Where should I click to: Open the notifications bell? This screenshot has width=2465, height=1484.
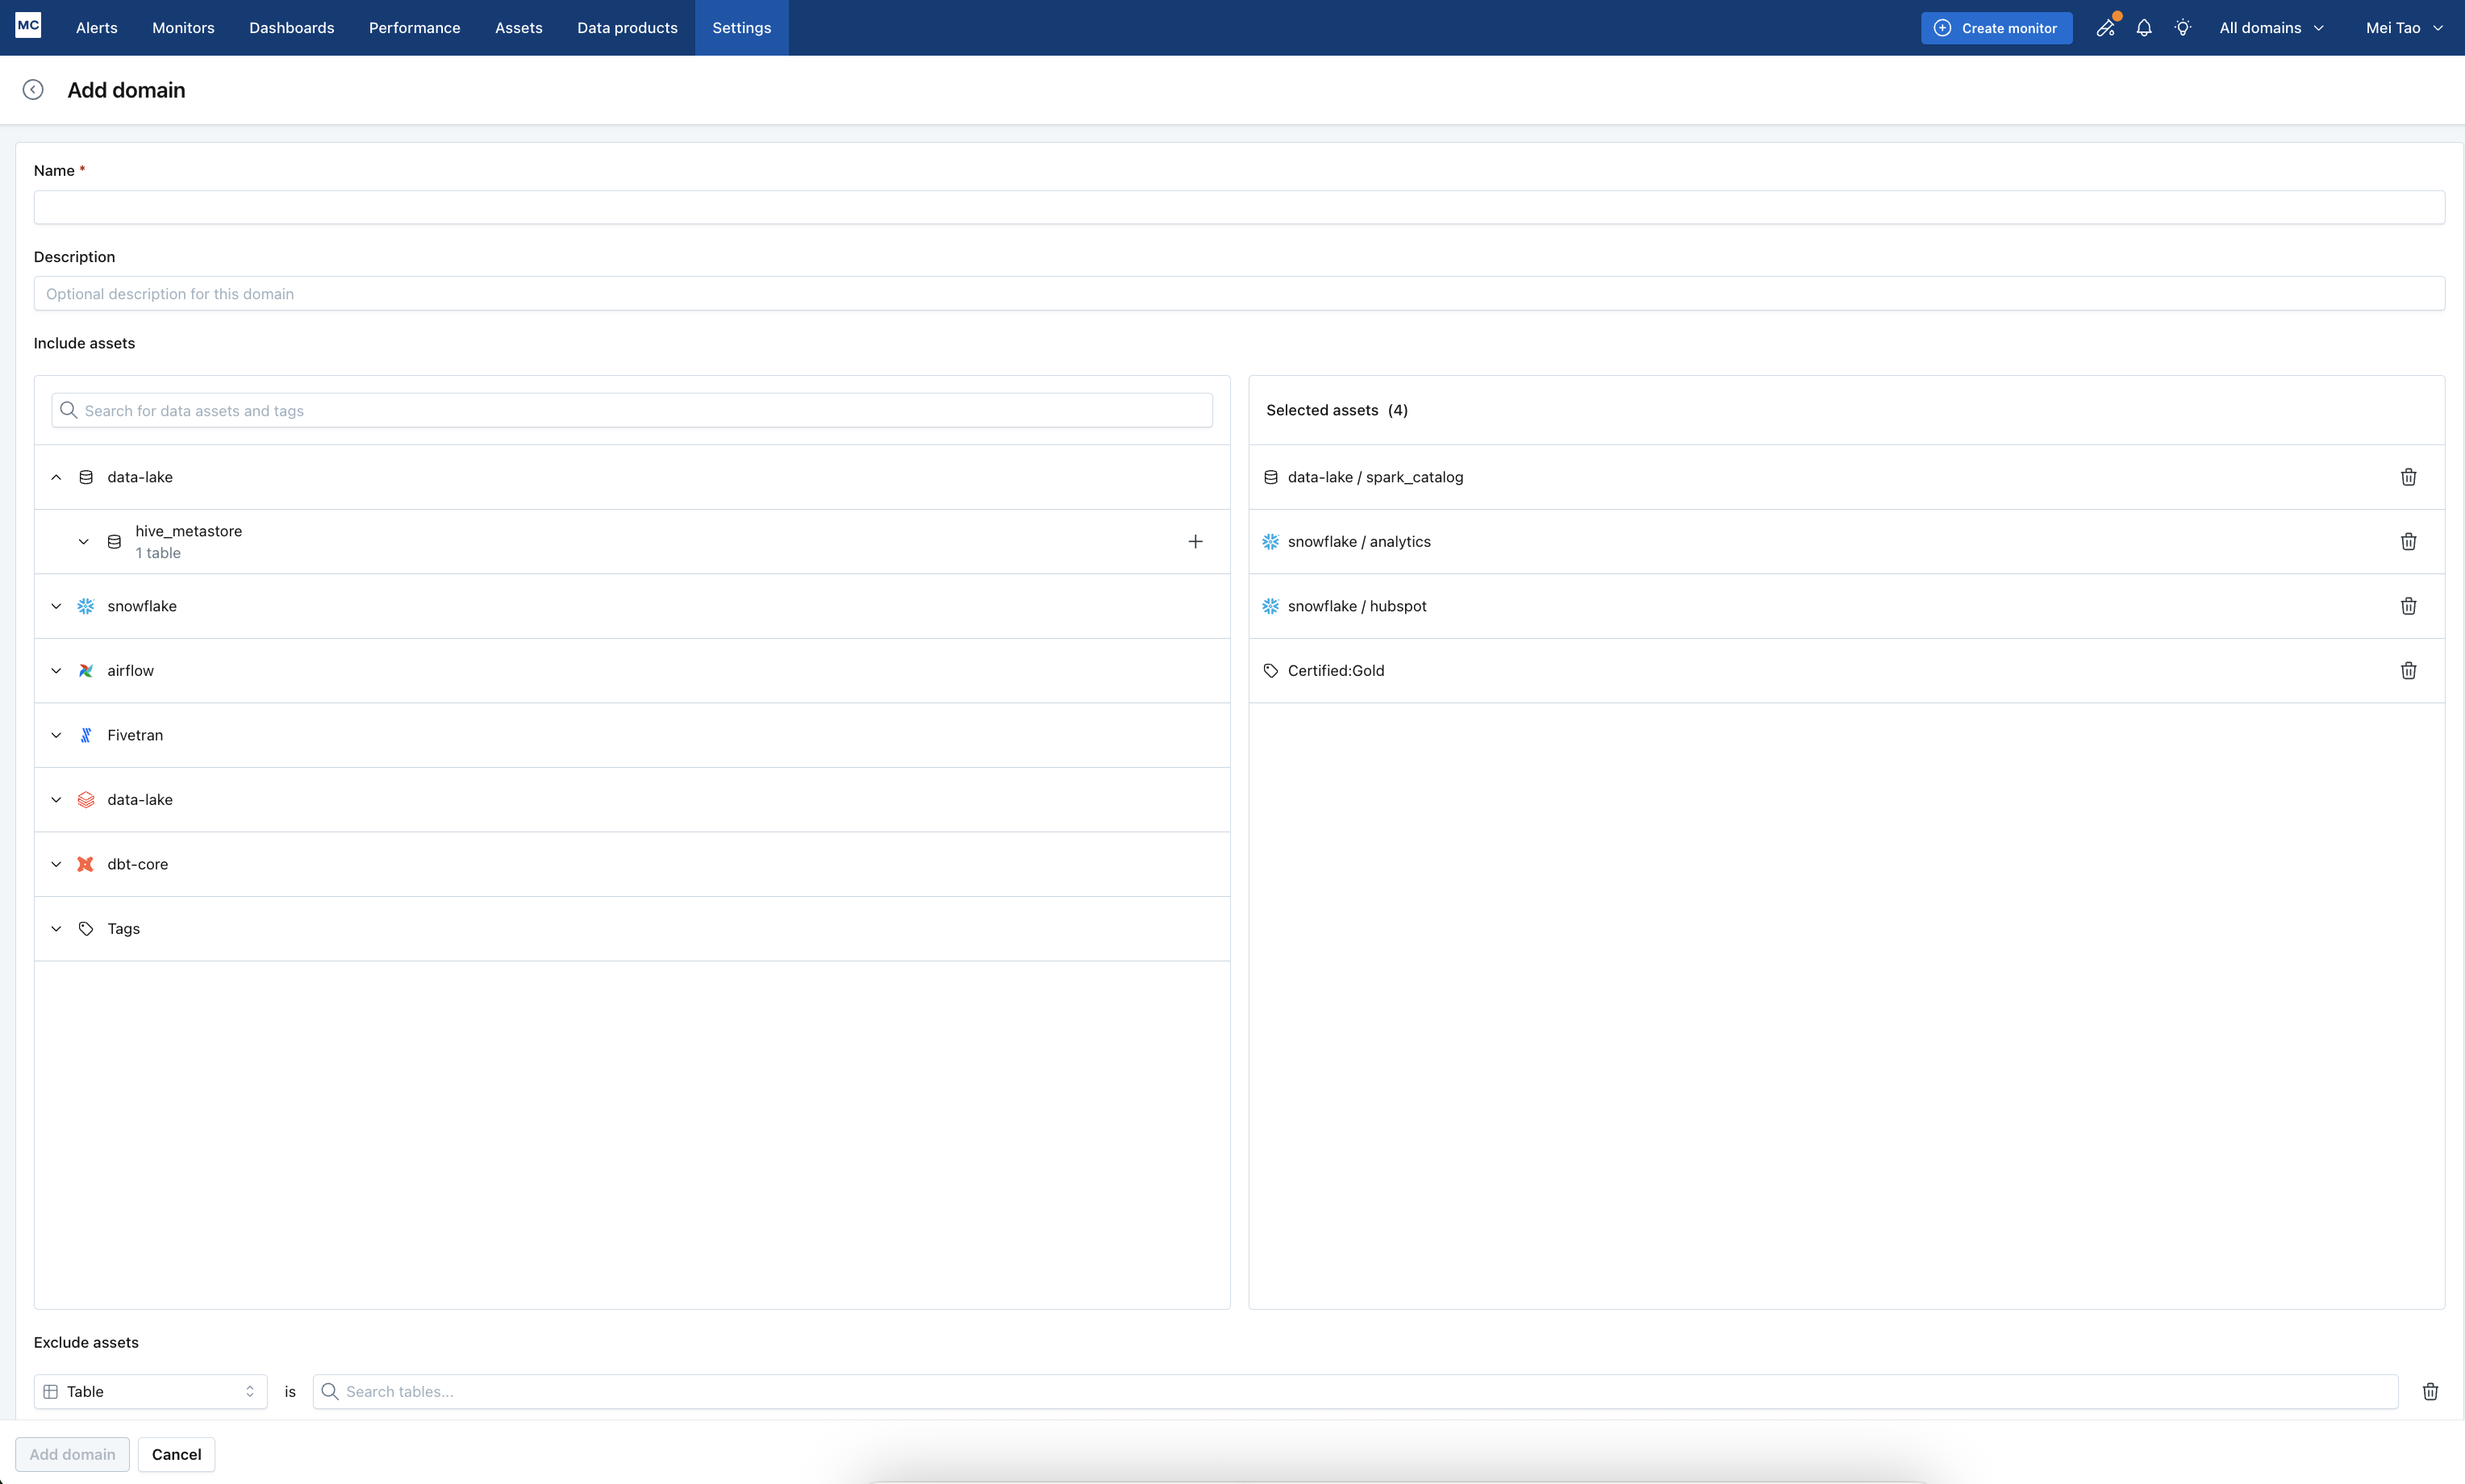click(2144, 28)
